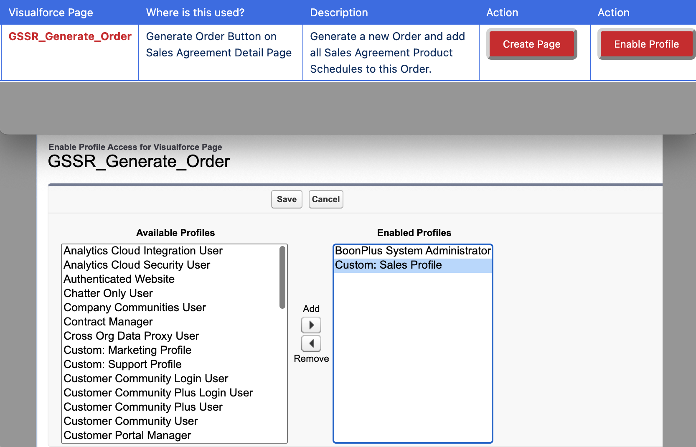Click the Visualforce Page column header

[x=51, y=13]
